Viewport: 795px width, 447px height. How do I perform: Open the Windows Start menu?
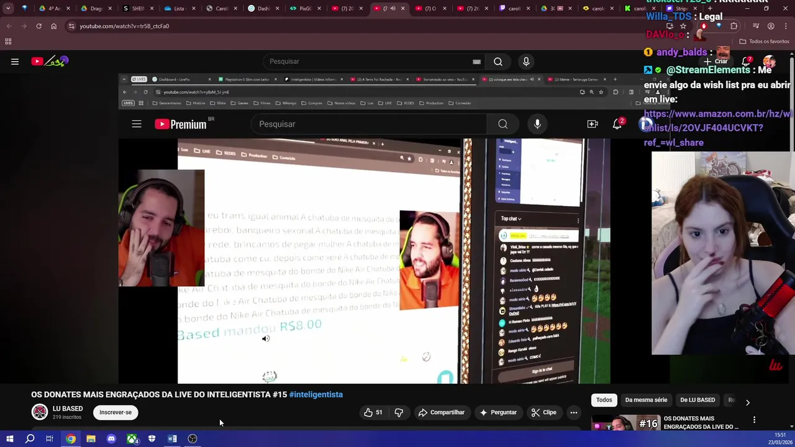(9, 439)
